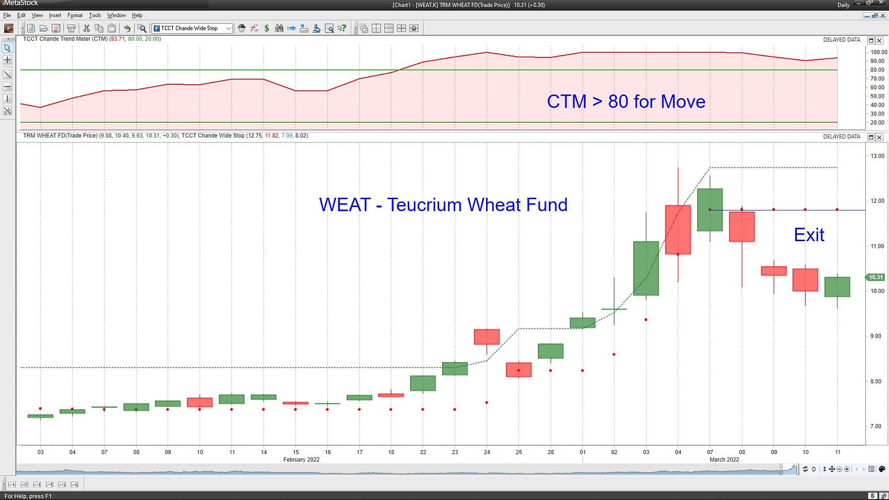Open the Expert Advisor hat icon
889x500 pixels.
(242, 28)
